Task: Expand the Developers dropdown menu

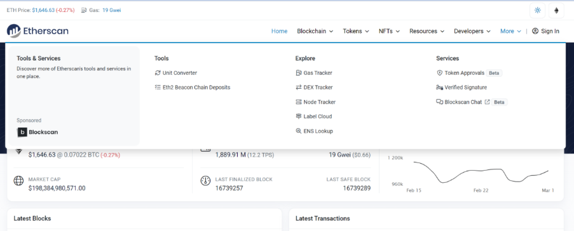Action: (x=472, y=31)
